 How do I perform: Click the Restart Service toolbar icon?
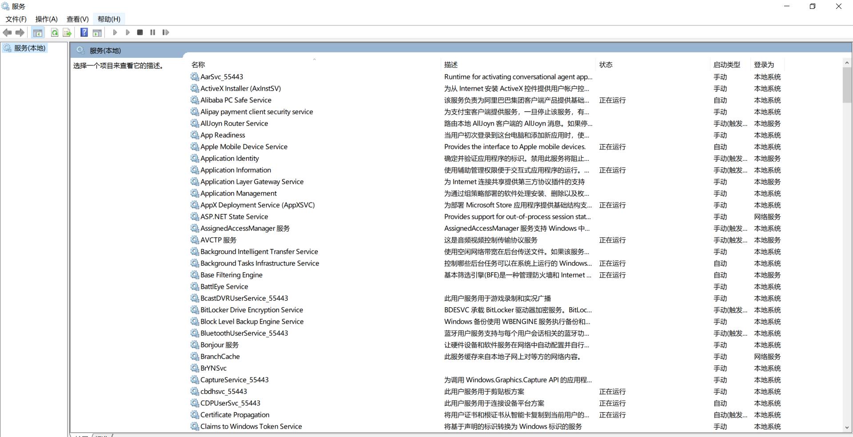166,32
